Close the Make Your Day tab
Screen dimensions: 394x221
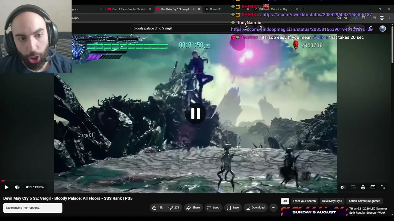(297, 9)
